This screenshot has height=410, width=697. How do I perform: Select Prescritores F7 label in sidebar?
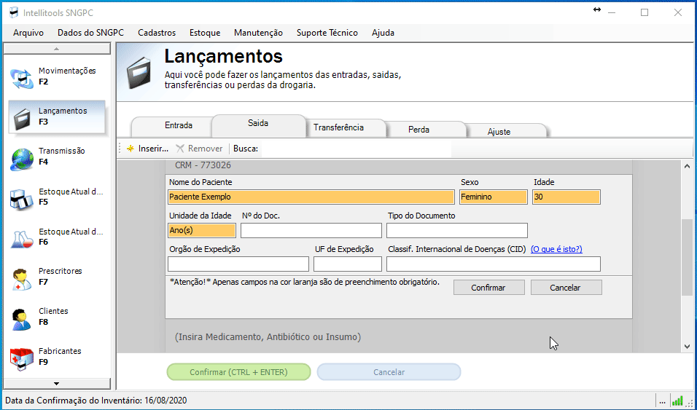tap(60, 276)
